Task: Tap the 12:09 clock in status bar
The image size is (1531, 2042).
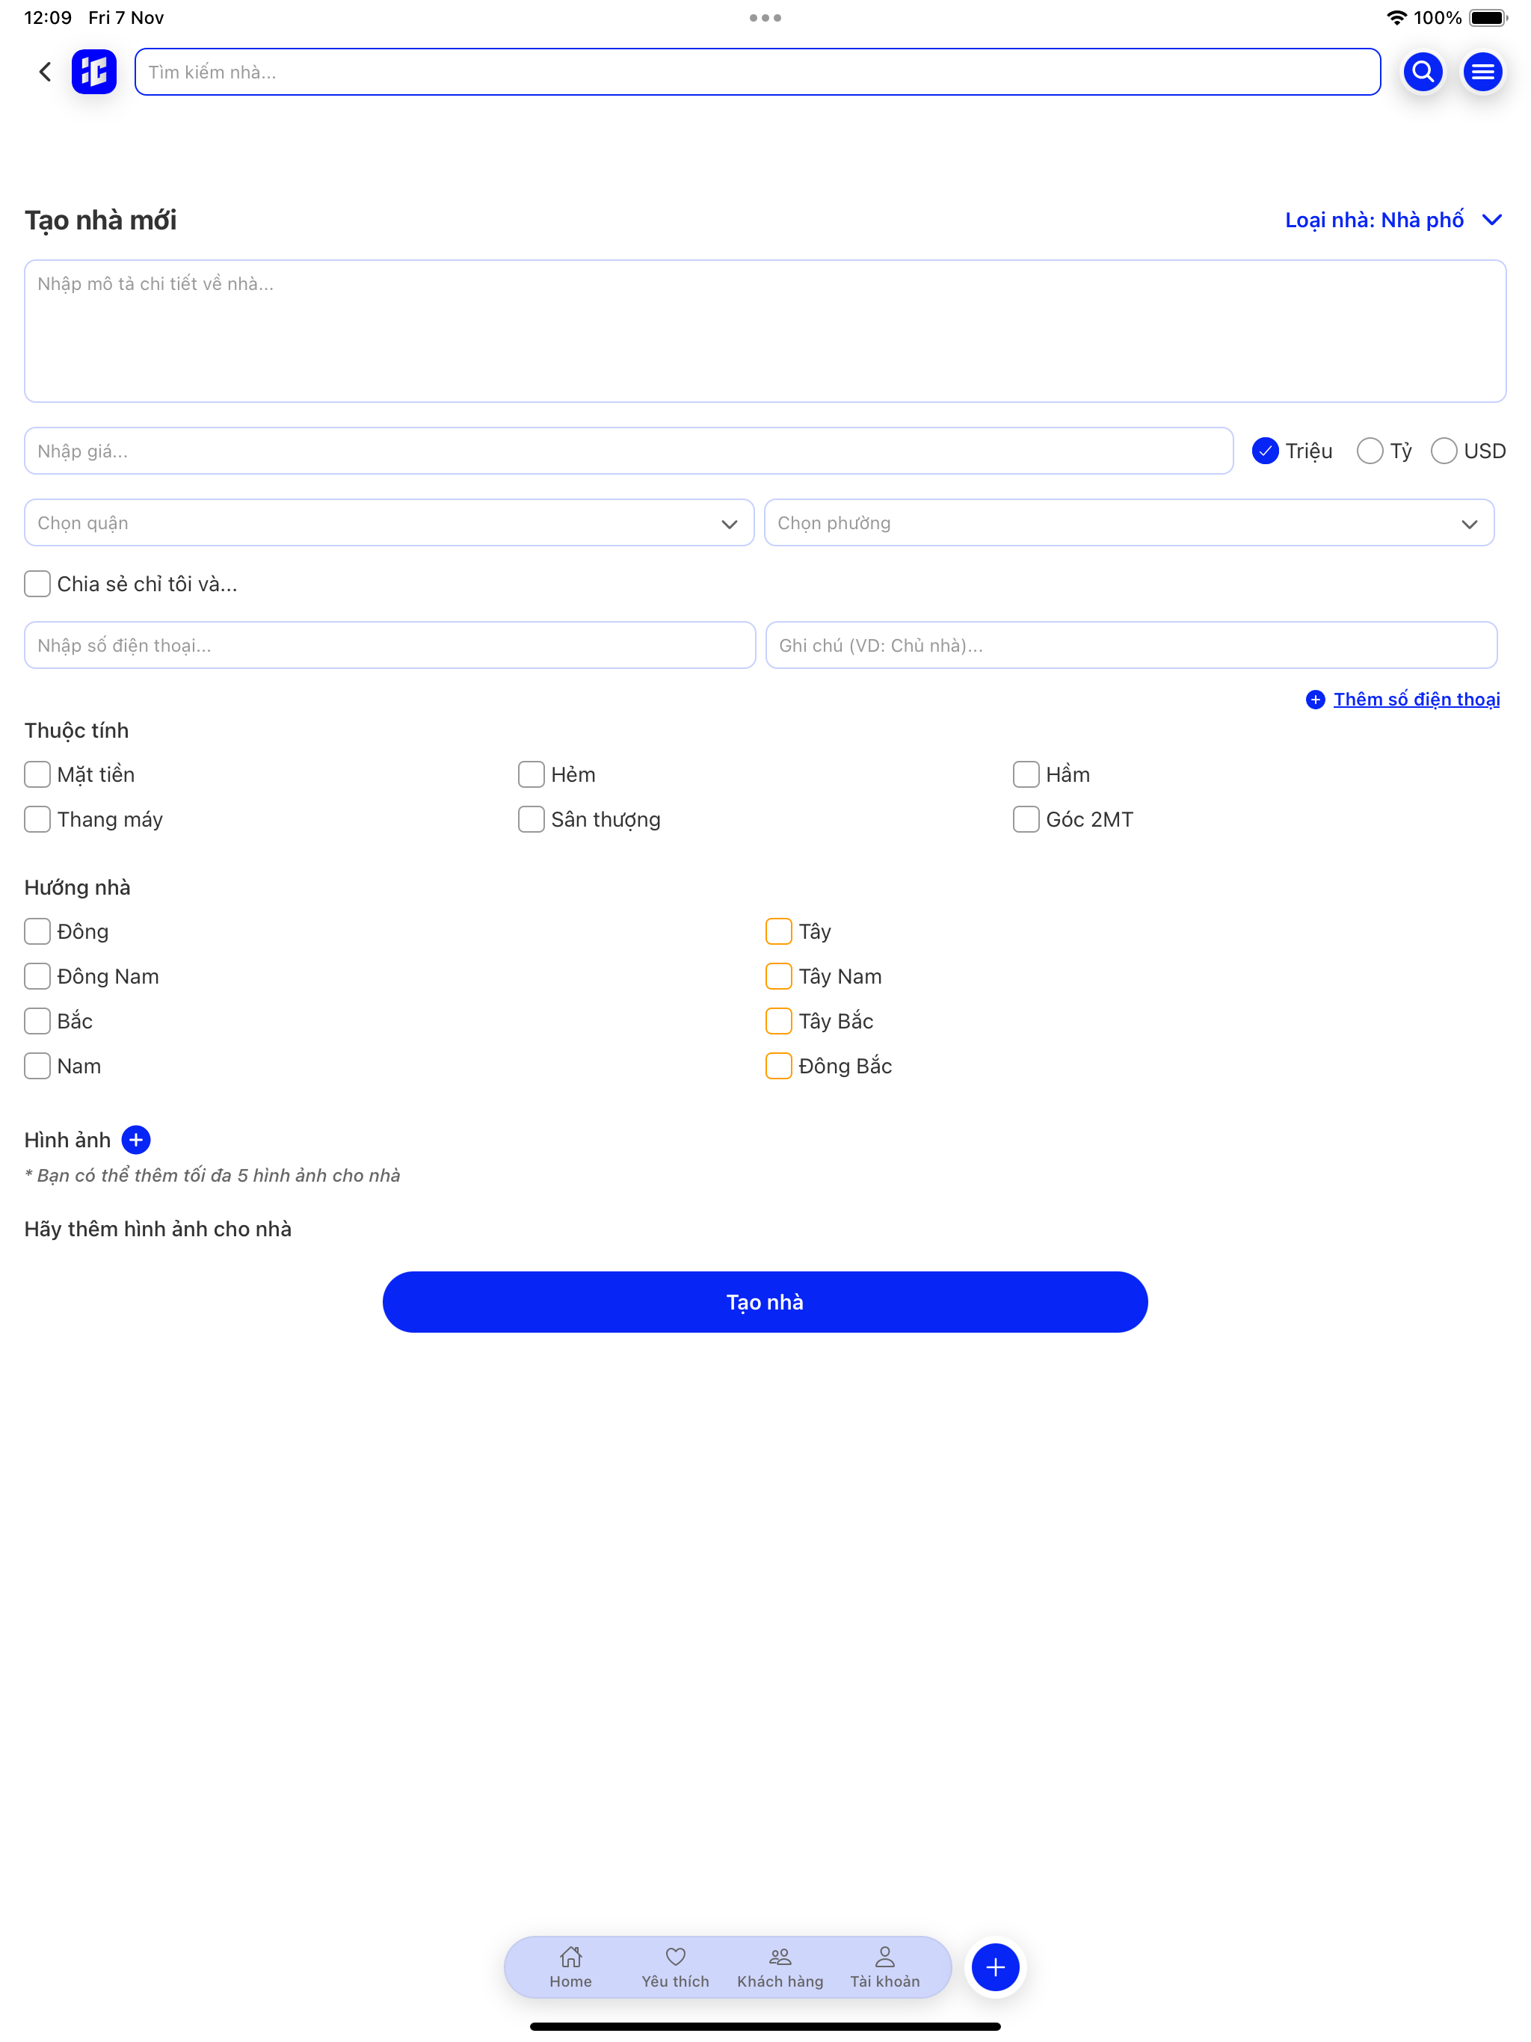Action: tap(47, 17)
